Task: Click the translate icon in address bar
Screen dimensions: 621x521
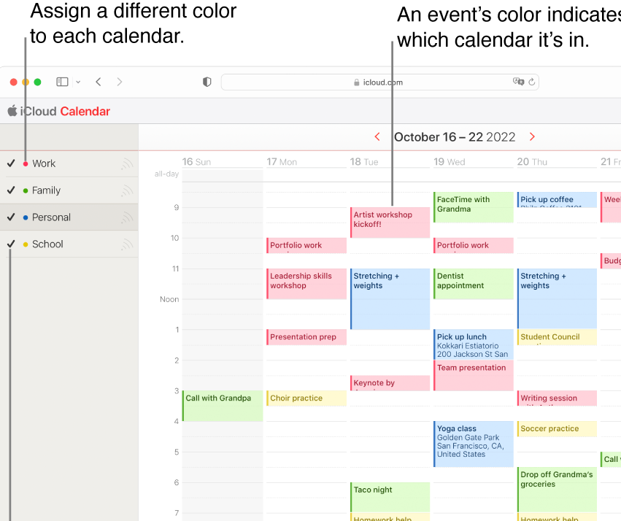Action: pyautogui.click(x=518, y=82)
